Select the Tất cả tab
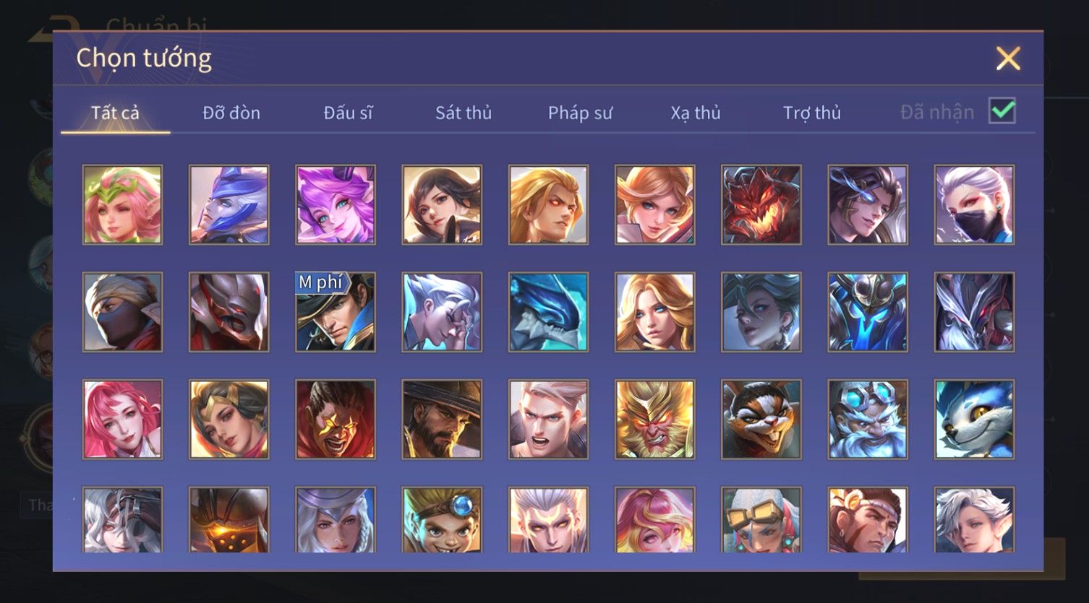The width and height of the screenshot is (1089, 603). click(x=115, y=113)
